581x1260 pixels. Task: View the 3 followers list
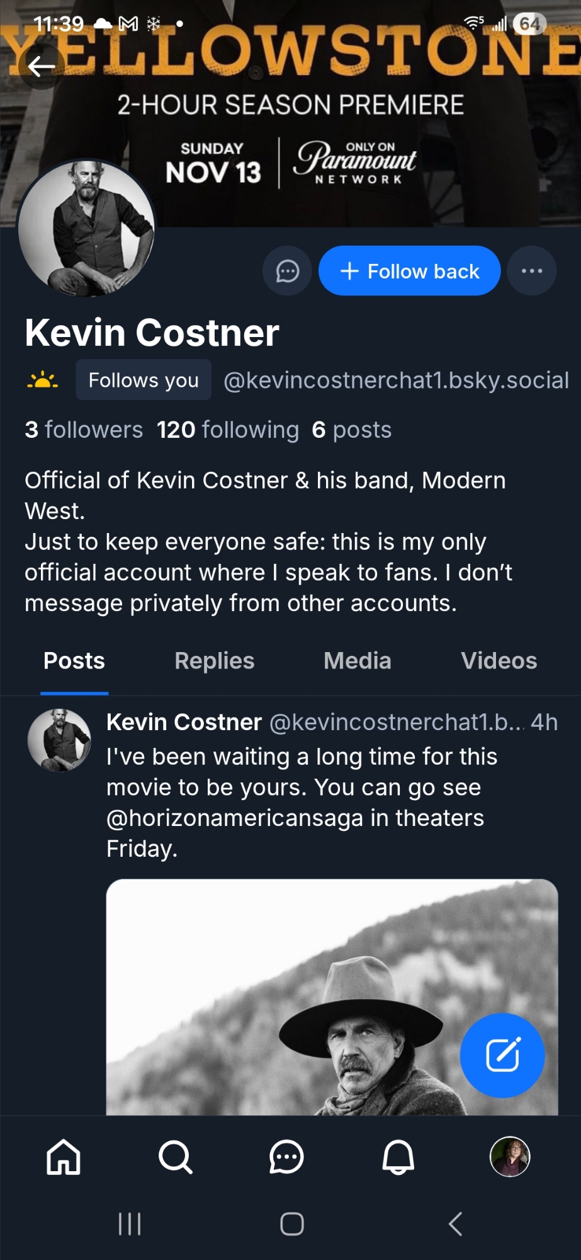coord(84,430)
